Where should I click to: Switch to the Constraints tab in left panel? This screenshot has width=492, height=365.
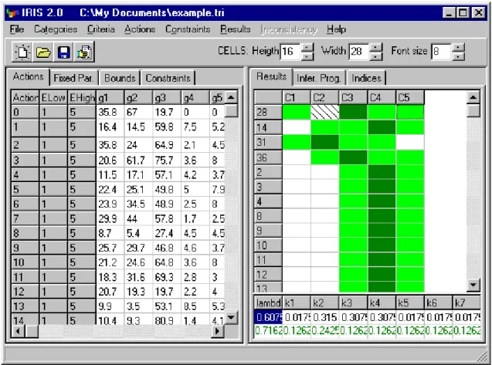[168, 78]
